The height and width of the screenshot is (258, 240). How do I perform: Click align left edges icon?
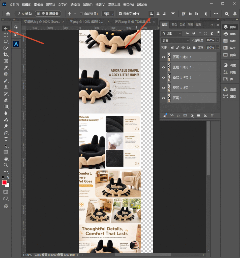152,14
